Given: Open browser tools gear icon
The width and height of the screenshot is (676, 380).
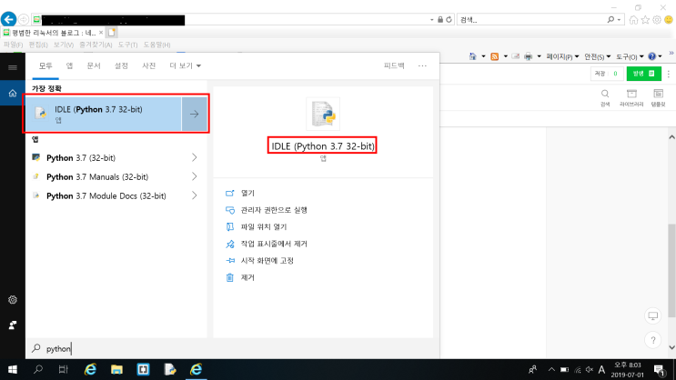Looking at the screenshot, I should (657, 20).
